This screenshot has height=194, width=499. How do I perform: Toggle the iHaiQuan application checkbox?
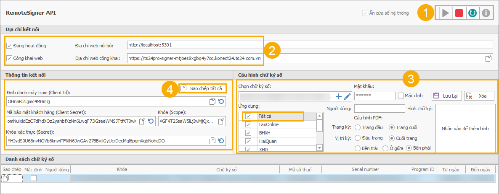(248, 141)
